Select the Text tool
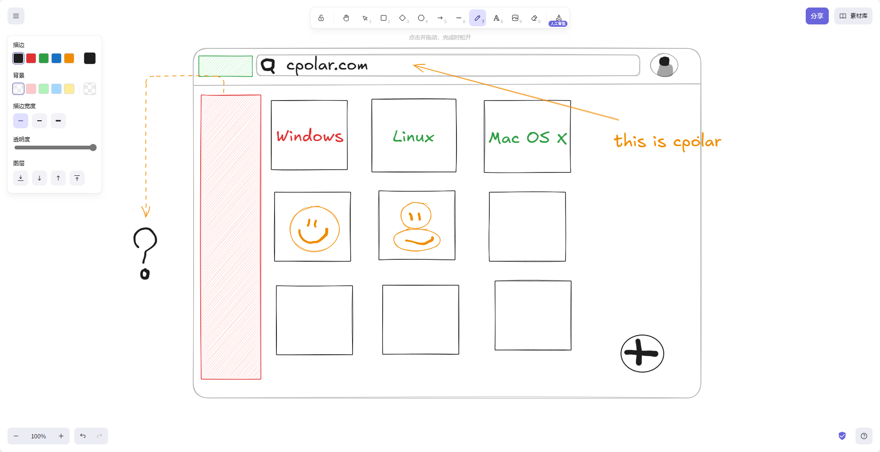This screenshot has width=880, height=452. 497,18
